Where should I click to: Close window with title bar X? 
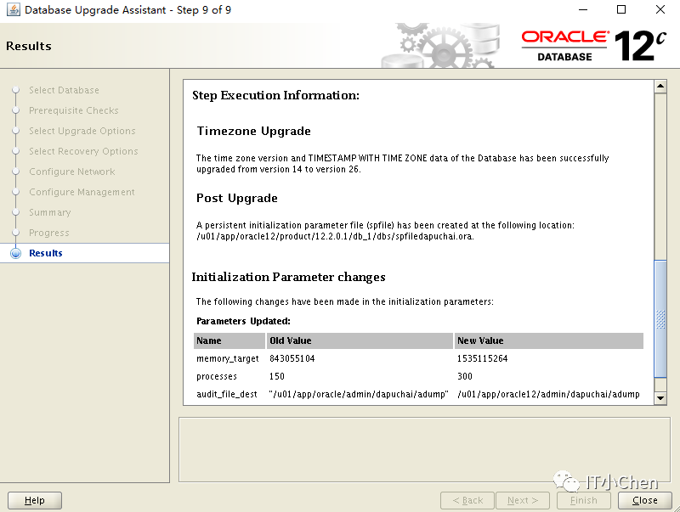tap(660, 9)
